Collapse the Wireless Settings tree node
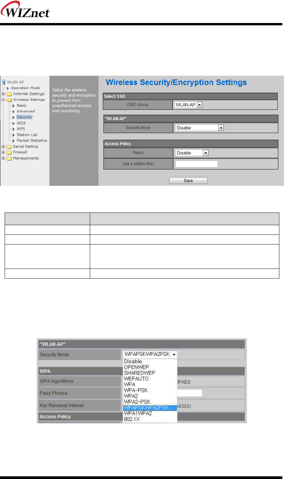Screen dimensions: 284x479 point(3,100)
